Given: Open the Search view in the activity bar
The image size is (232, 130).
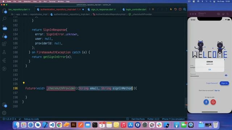Looking at the screenshot, I should click(x=4, y=18).
